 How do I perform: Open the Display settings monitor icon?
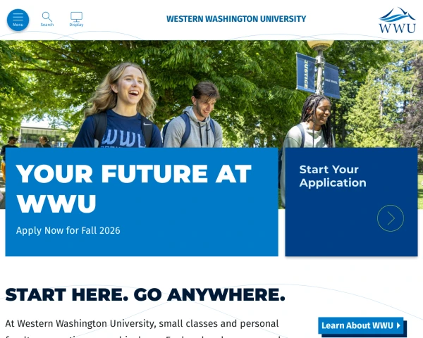[x=76, y=17]
